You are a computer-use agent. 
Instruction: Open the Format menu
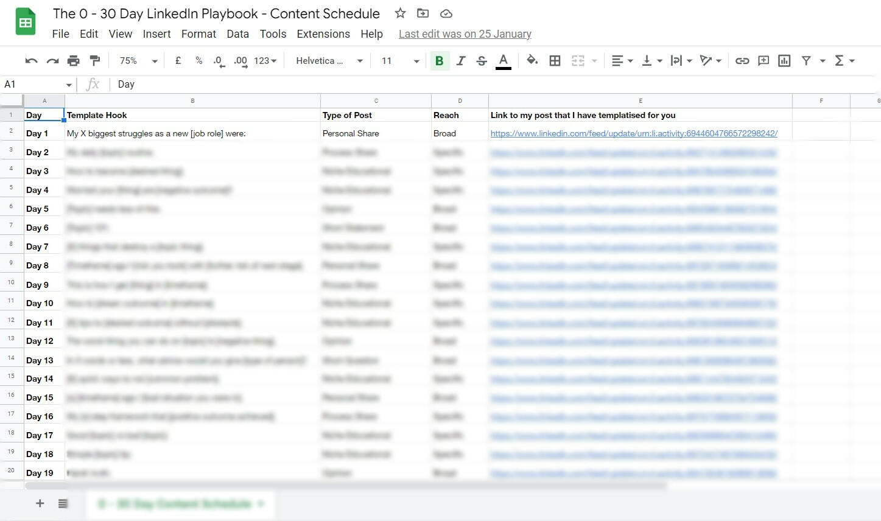coord(198,34)
